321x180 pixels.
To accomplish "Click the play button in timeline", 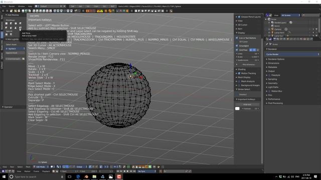I will (128, 171).
